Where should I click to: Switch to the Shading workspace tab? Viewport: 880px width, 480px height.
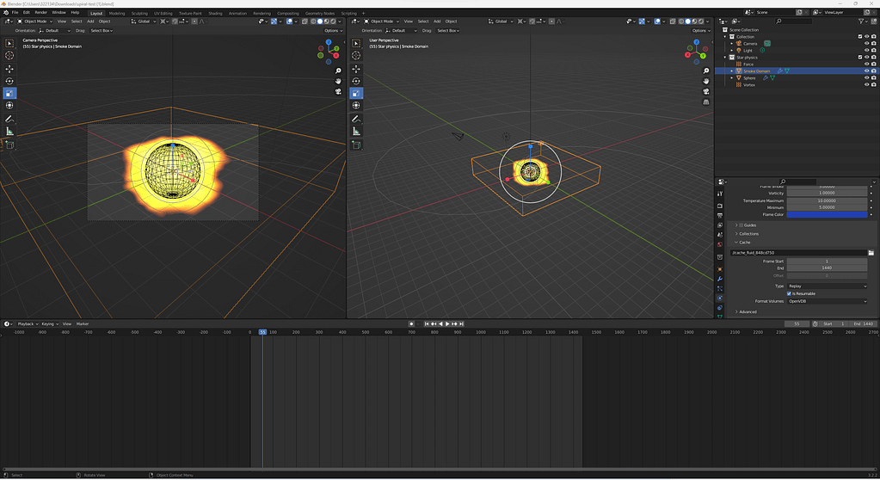click(x=215, y=13)
